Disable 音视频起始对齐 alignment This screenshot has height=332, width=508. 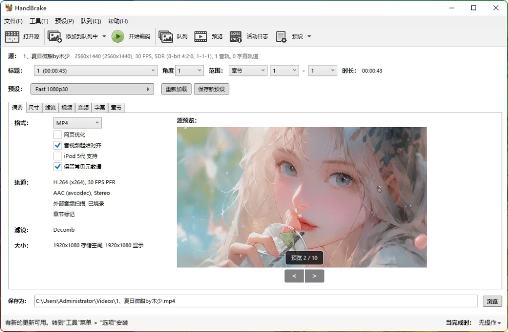click(x=58, y=145)
